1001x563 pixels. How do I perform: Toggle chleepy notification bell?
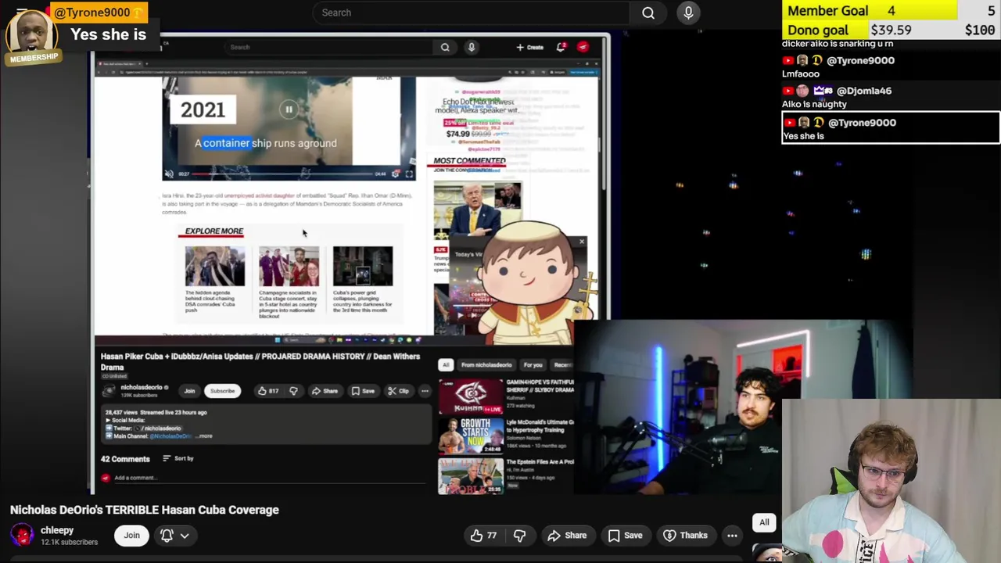coord(167,536)
